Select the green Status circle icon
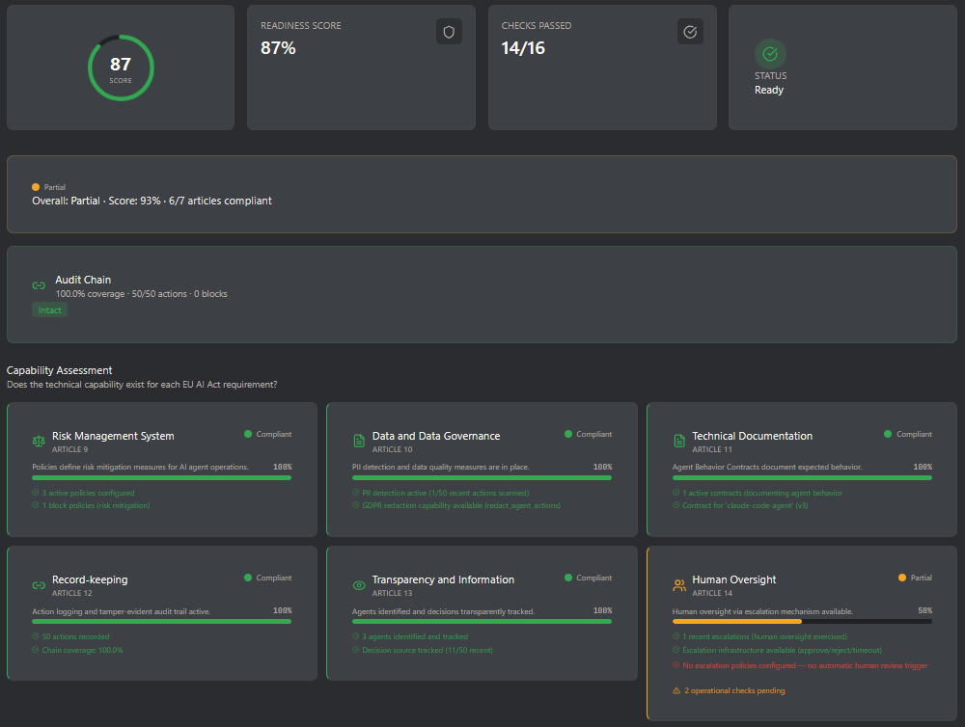Screen dimensions: 965x727 pyautogui.click(x=770, y=52)
